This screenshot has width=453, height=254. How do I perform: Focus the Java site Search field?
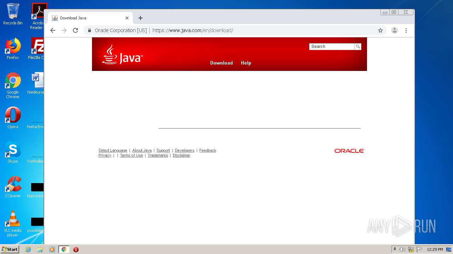click(x=332, y=47)
